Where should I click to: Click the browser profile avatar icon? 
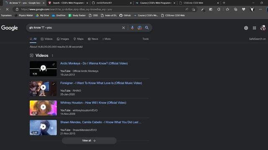[252, 9]
